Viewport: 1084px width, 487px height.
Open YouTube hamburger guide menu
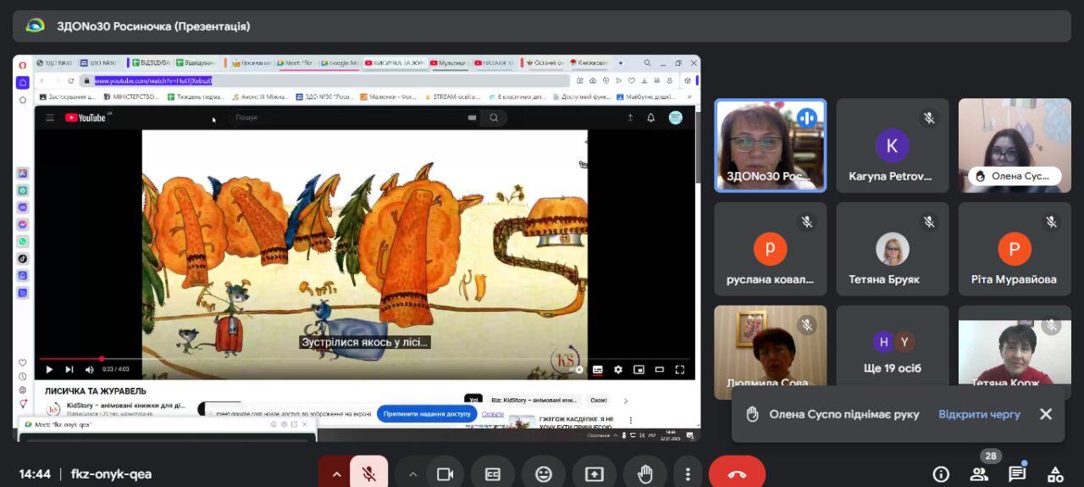(x=50, y=118)
